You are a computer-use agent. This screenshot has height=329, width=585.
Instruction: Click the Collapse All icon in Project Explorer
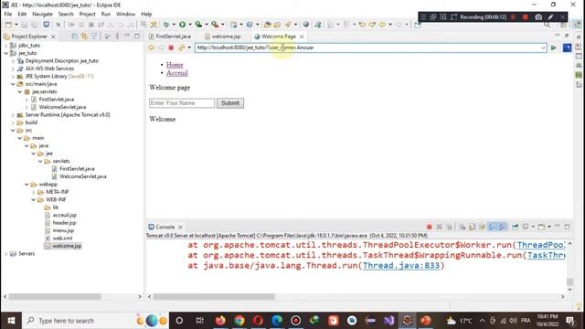pyautogui.click(x=75, y=37)
